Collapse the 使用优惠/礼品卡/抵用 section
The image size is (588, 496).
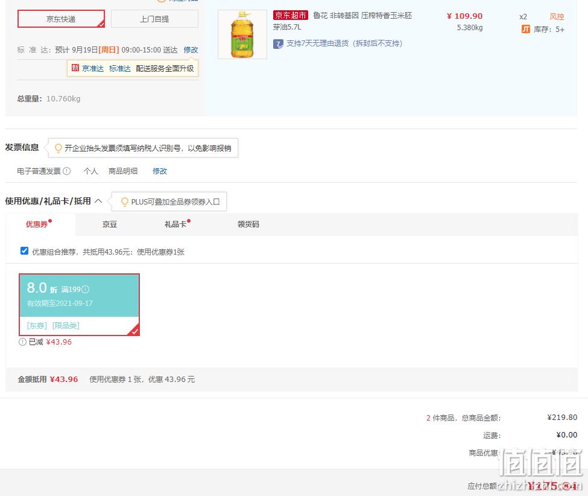click(x=98, y=201)
